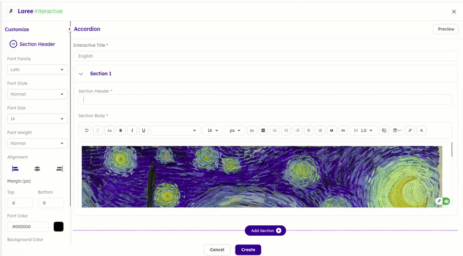Click the Ab icon in the toolbar
463x256 pixels.
343,131
